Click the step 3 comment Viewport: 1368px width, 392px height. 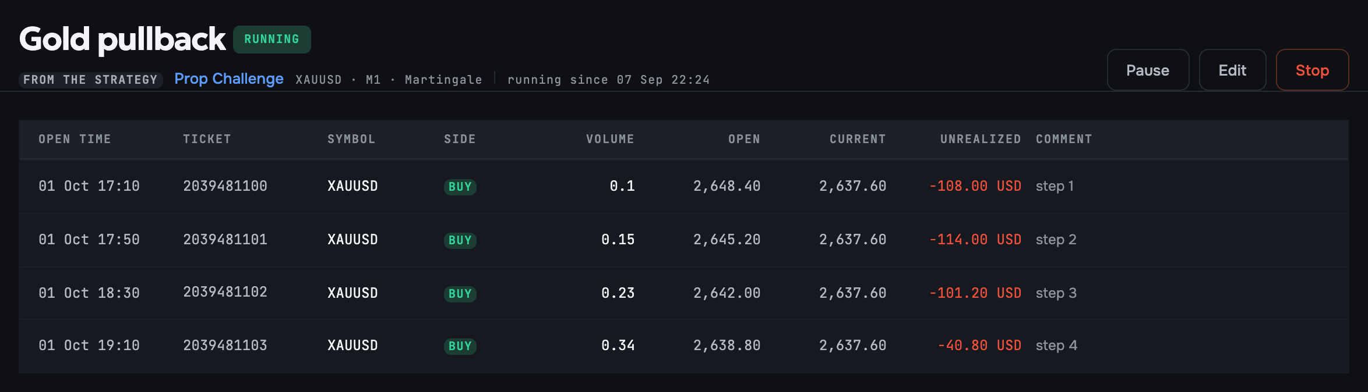click(x=1056, y=293)
